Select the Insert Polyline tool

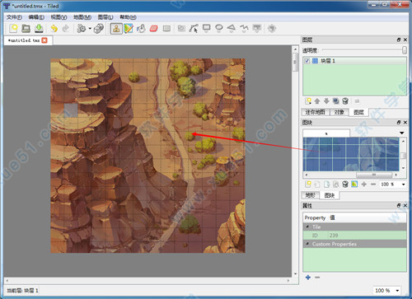click(x=244, y=28)
